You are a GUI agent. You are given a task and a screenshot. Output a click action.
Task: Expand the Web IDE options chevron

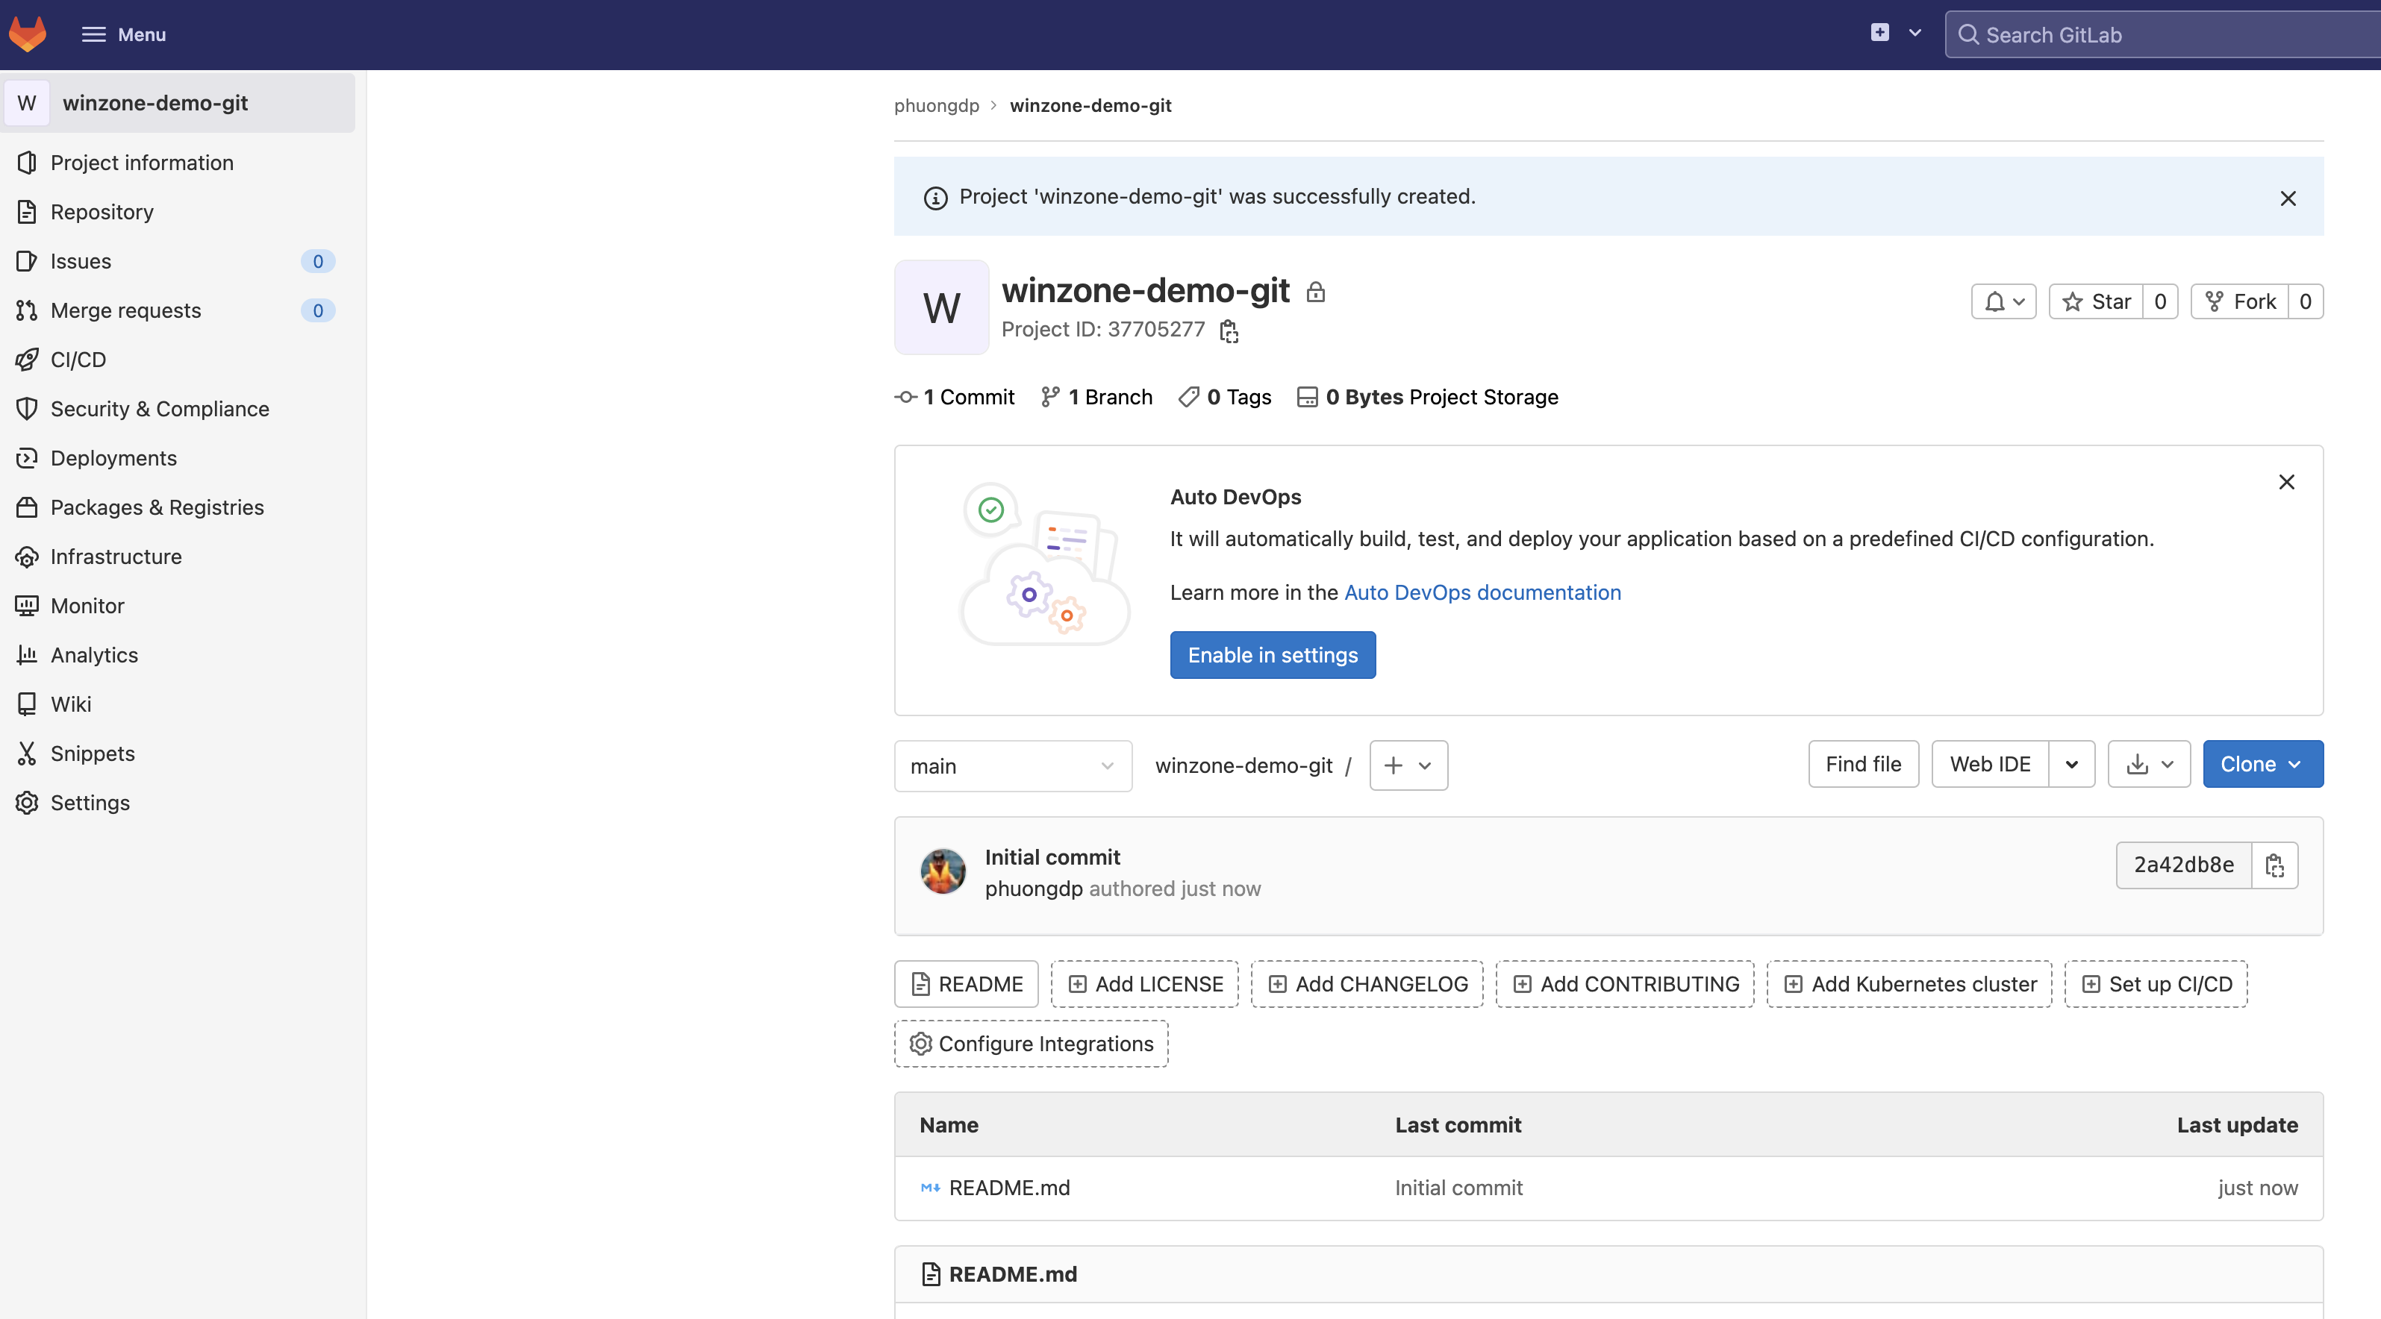coord(2071,764)
